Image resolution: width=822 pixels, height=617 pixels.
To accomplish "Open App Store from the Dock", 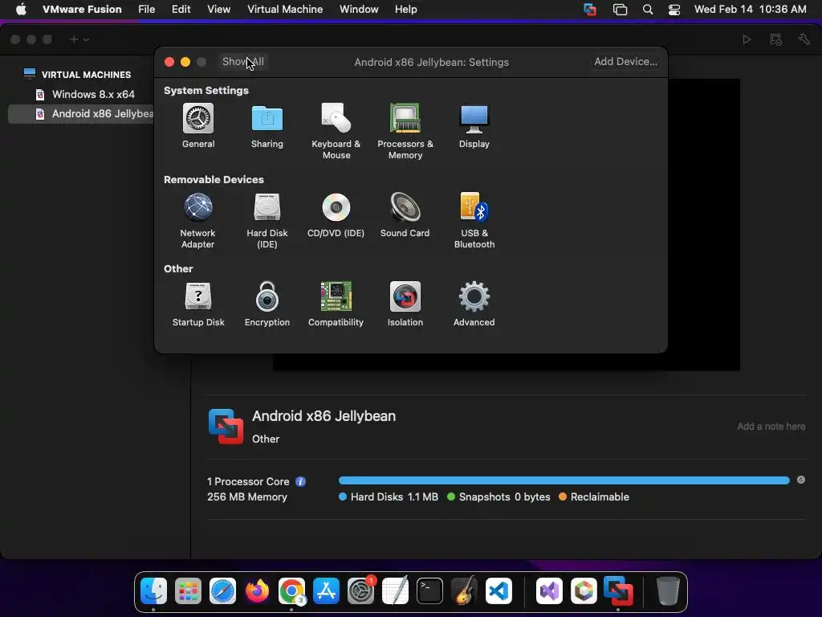I will coord(326,591).
